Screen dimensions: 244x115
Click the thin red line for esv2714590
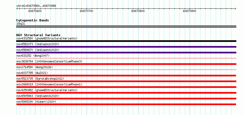(126, 70)
